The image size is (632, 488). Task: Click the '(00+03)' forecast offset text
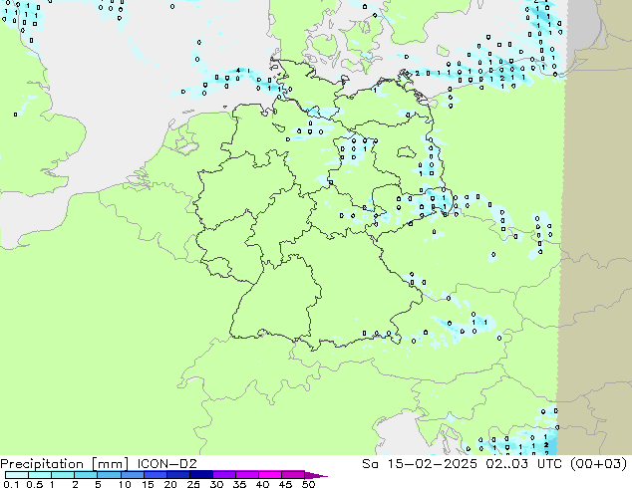(599, 464)
